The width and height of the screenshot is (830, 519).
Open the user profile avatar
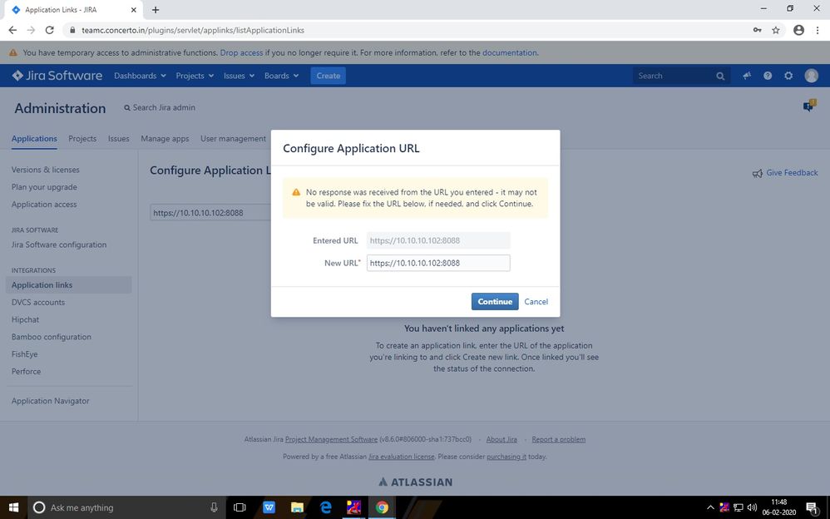[811, 76]
